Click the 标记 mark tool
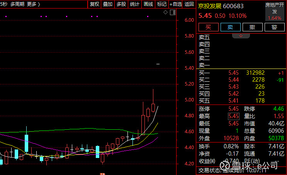The height and width of the screenshot is (175, 287). (162, 4)
